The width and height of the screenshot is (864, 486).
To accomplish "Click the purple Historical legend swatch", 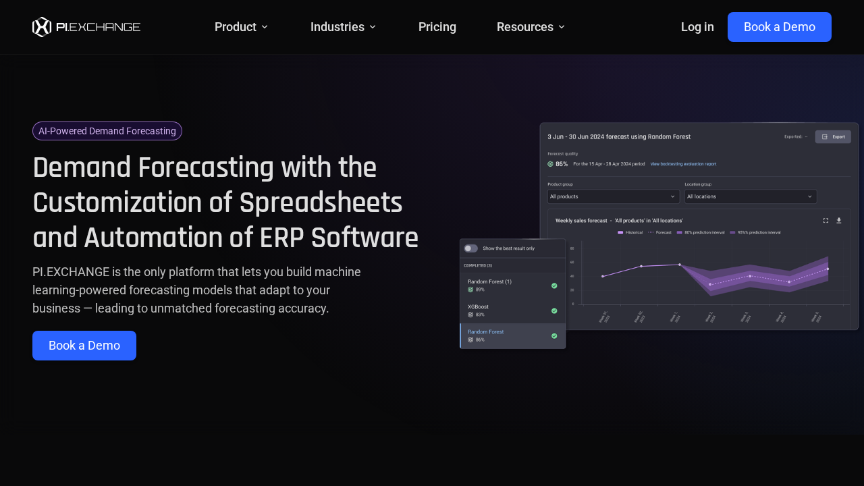I will coord(620,232).
